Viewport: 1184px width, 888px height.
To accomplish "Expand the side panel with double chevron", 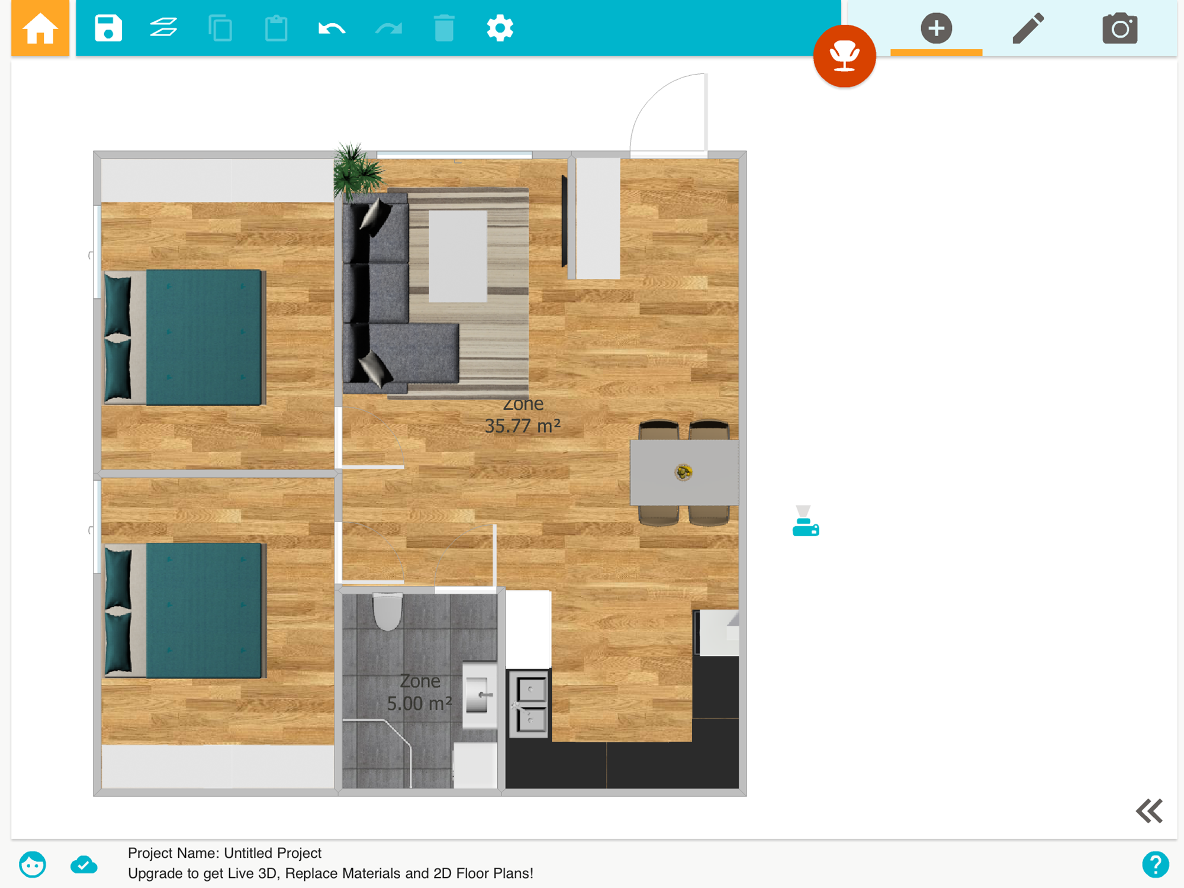I will (x=1149, y=810).
